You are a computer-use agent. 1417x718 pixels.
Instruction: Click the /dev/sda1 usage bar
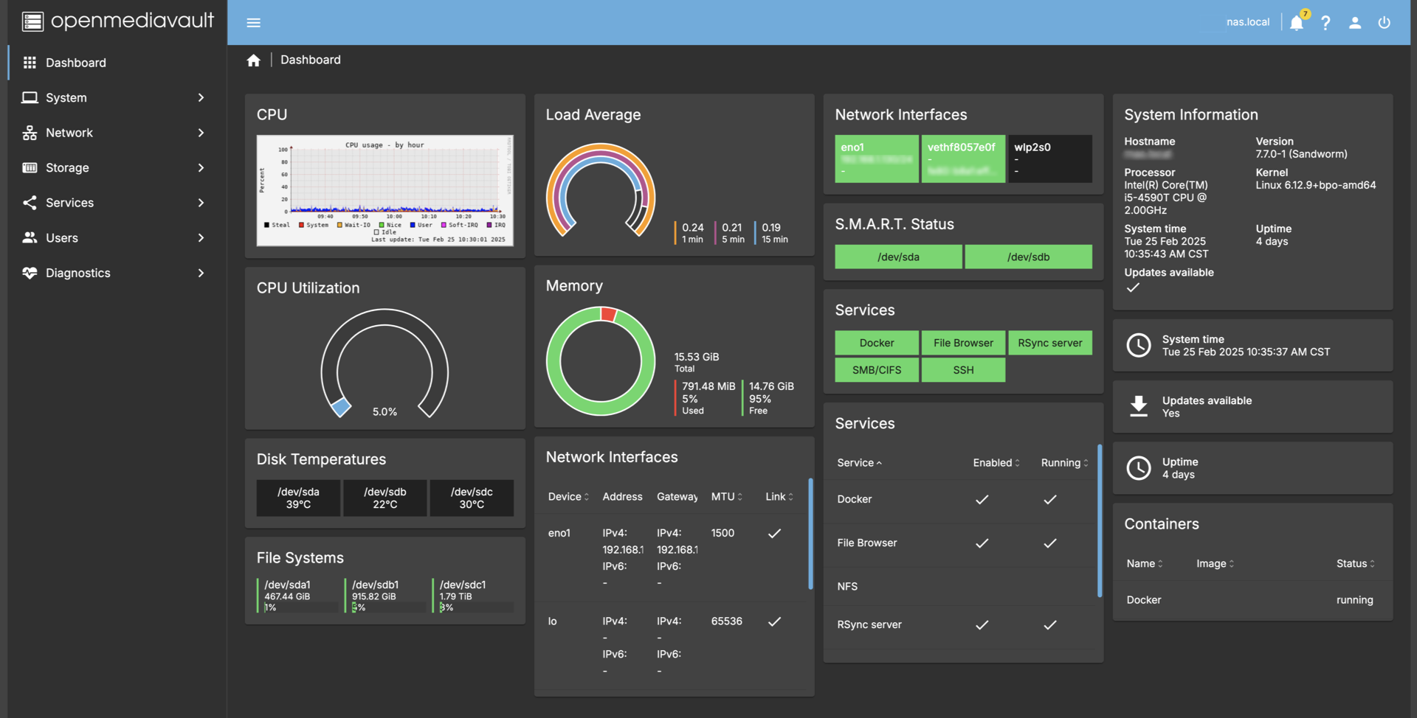[301, 607]
